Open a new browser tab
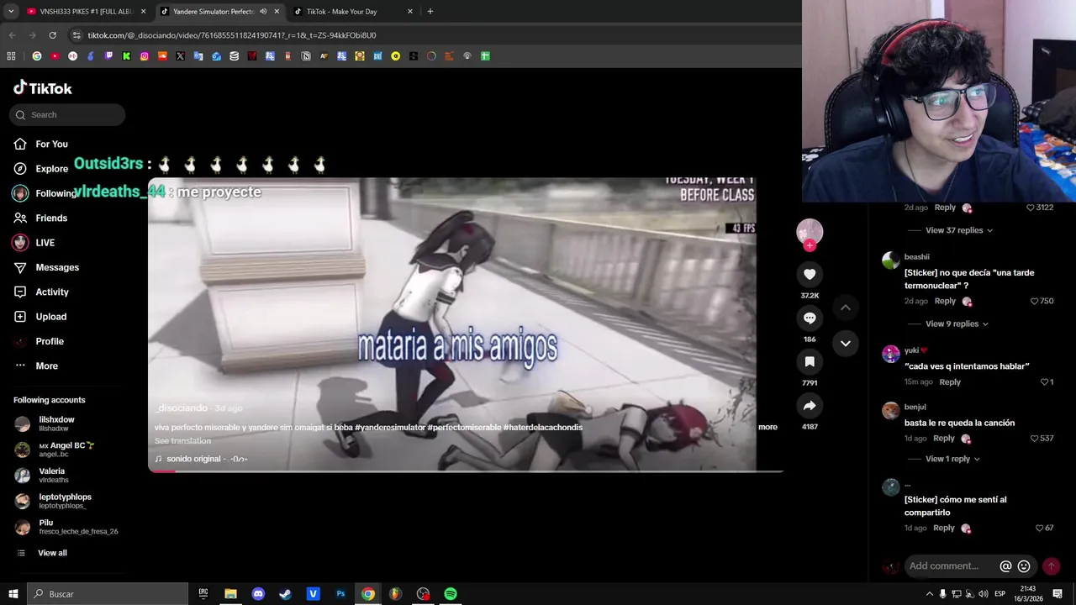Screen dimensions: 1076x605 [430, 12]
